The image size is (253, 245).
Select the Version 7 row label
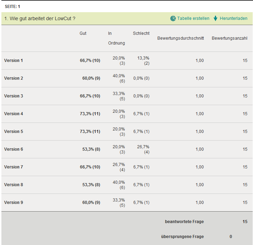click(x=14, y=167)
